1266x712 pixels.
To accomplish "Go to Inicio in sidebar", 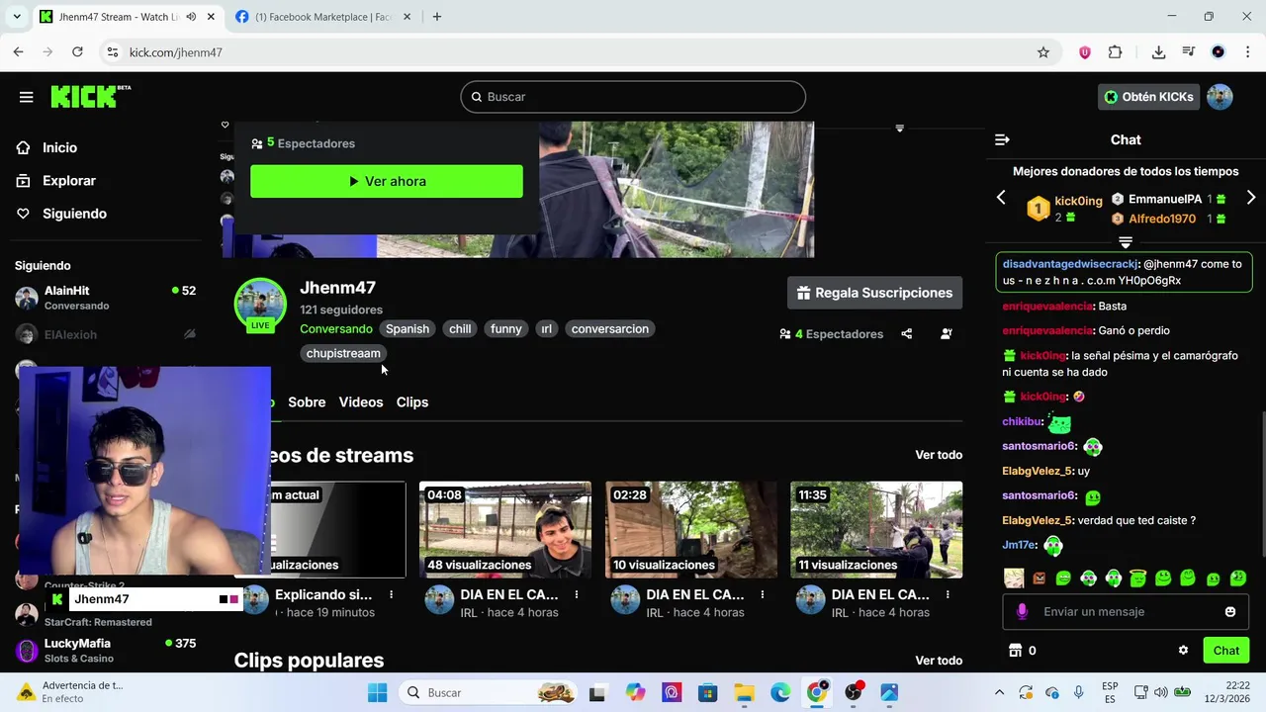I will click(x=59, y=147).
